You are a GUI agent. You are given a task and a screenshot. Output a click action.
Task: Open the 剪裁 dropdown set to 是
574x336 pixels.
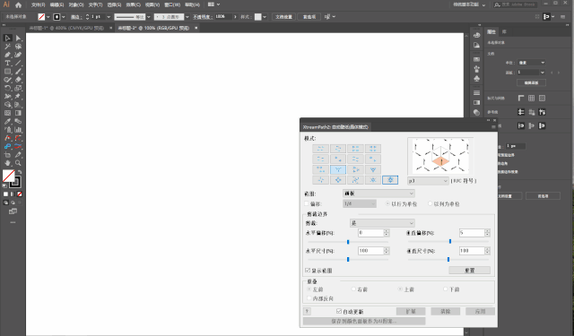pyautogui.click(x=382, y=223)
